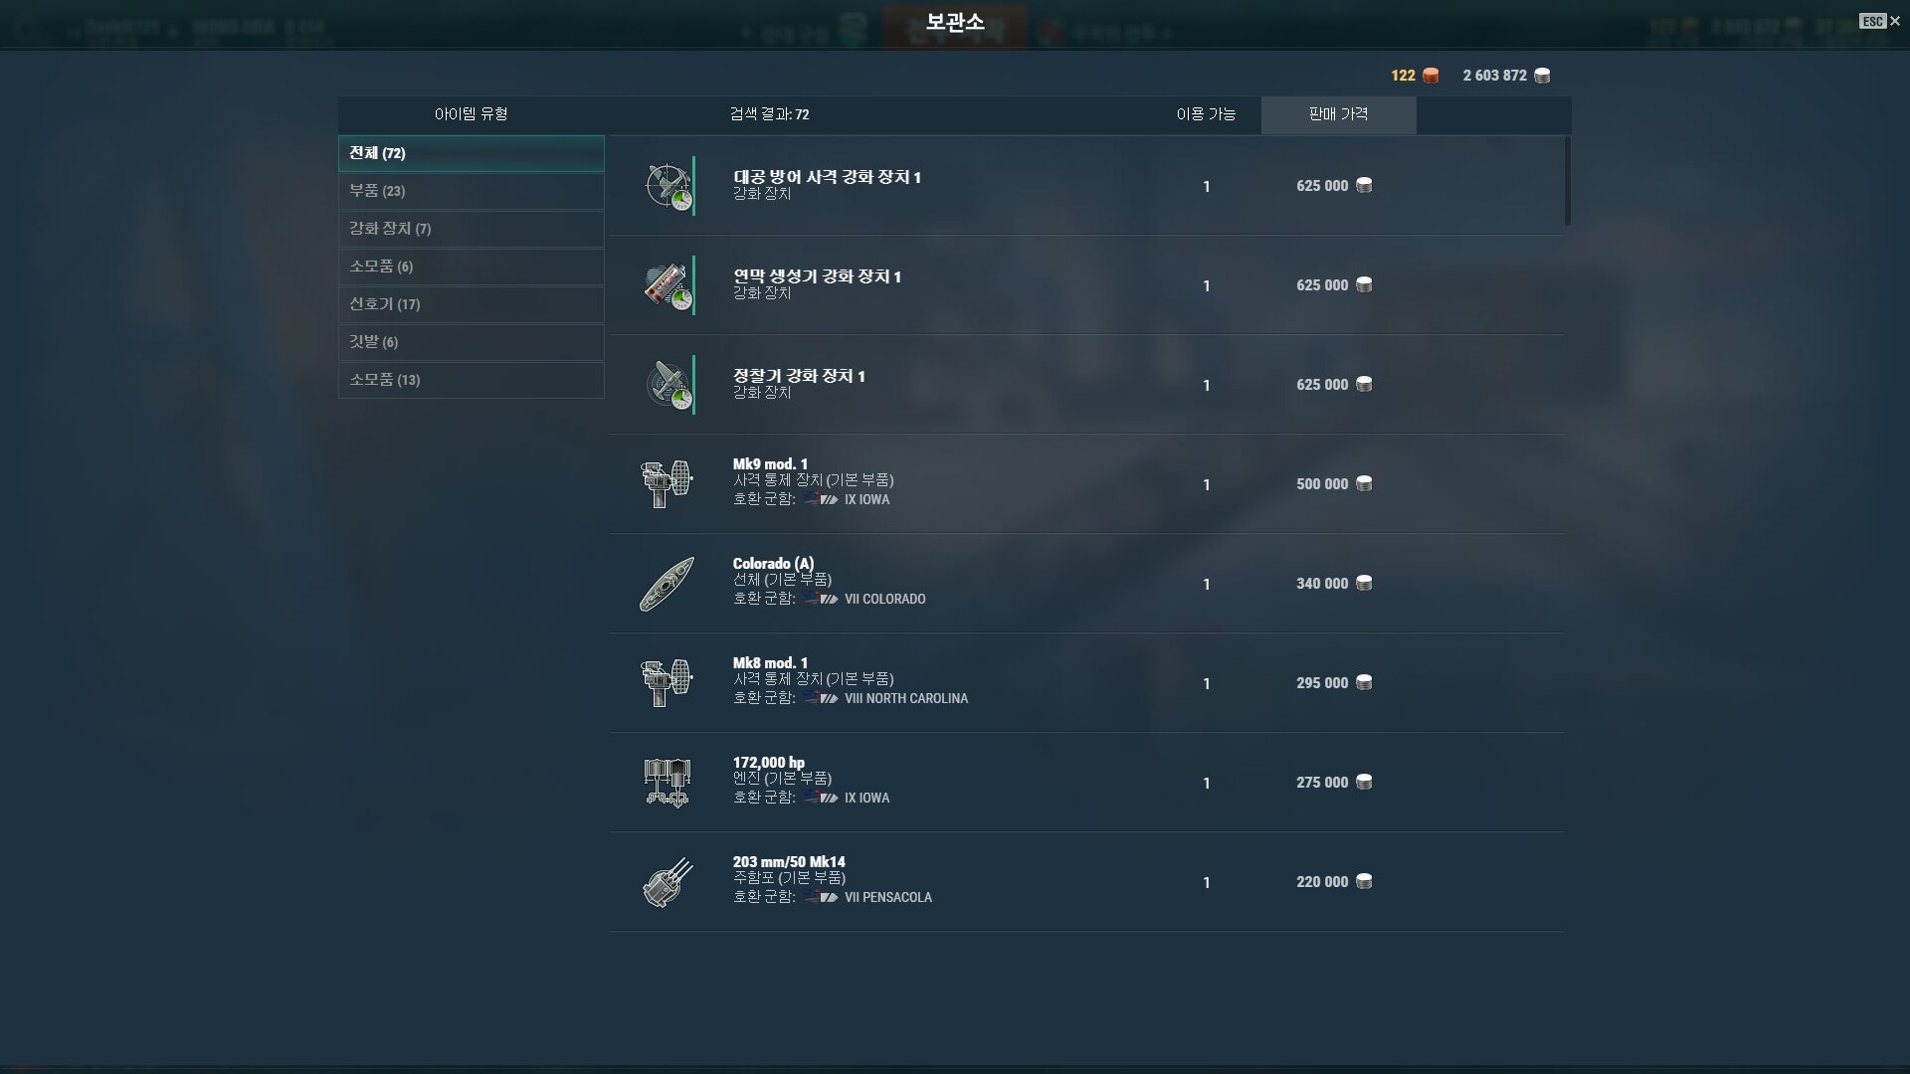Select the 203 mm/50 Mk14 gun icon
Image resolution: width=1910 pixels, height=1074 pixels.
coord(667,882)
